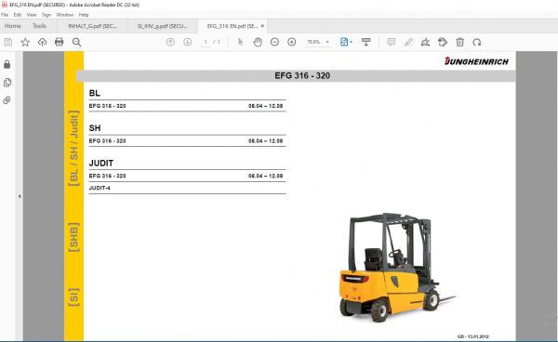Open the Help menu
This screenshot has width=558, height=342.
(84, 15)
